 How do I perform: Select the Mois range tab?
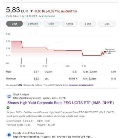pyautogui.click(x=51, y=24)
